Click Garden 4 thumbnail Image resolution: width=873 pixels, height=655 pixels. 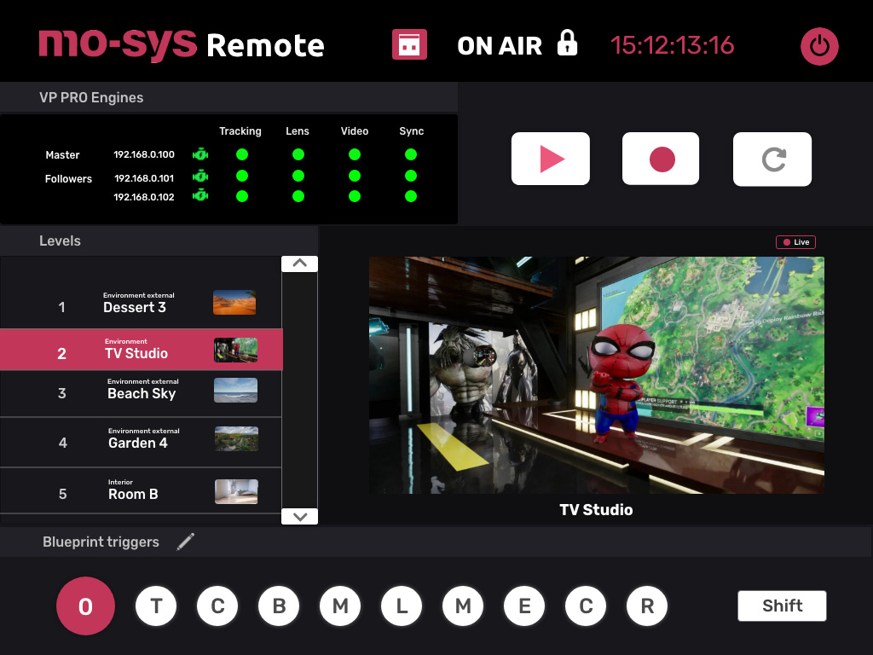pos(237,439)
